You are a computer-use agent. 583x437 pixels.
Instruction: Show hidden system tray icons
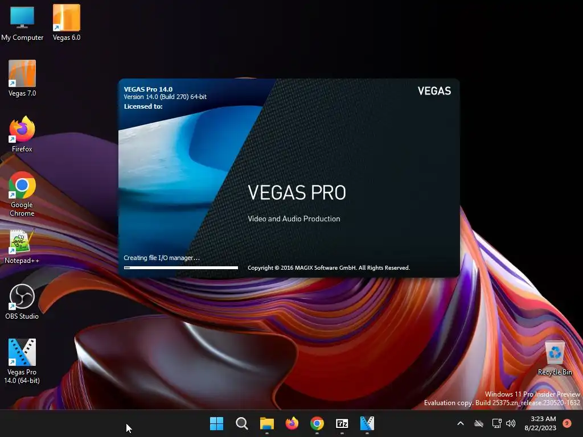point(460,423)
